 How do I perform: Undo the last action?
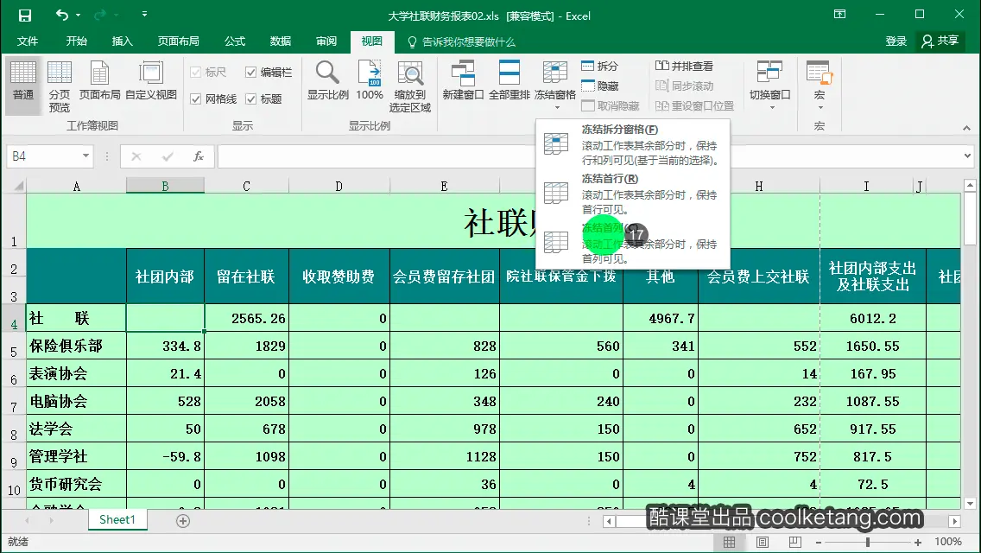click(61, 15)
